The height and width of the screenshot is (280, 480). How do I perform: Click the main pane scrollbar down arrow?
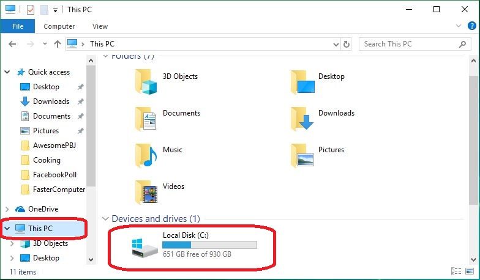tap(473, 260)
